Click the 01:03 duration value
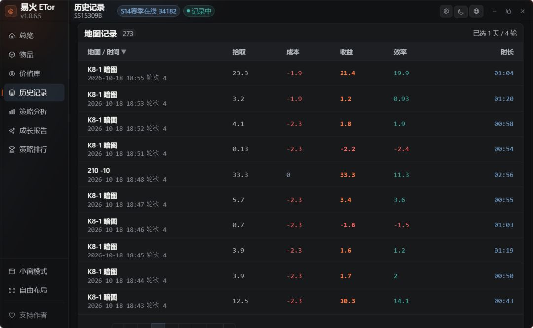Viewport: 533px width, 328px height. pyautogui.click(x=504, y=225)
